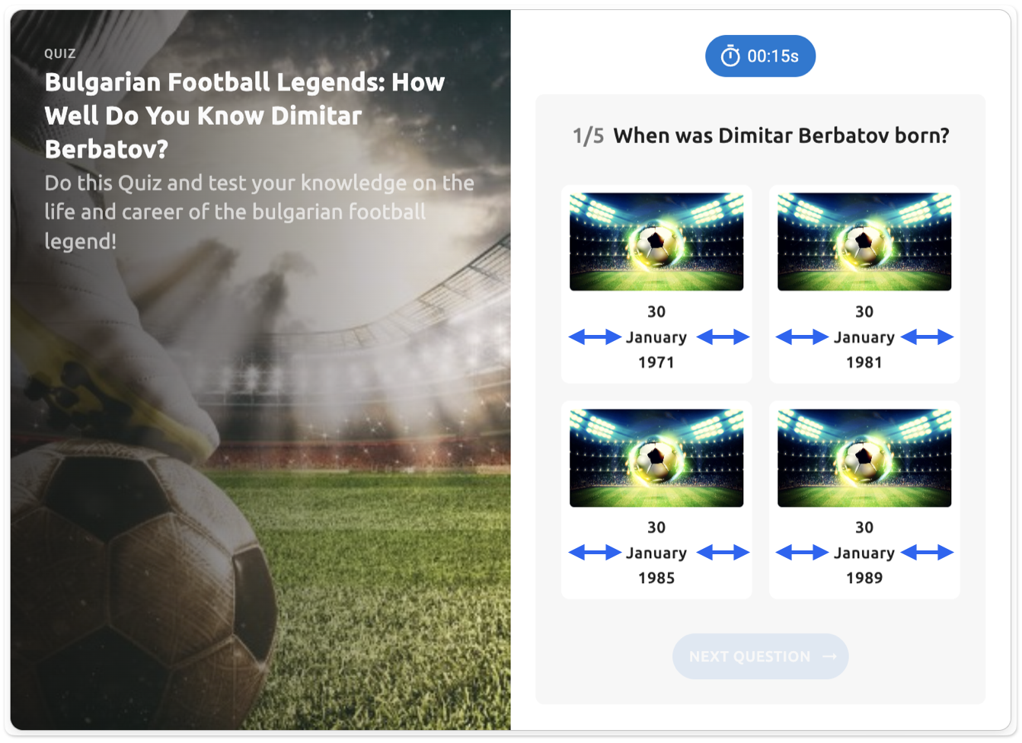Select the 30 January 1989 answer
The width and height of the screenshot is (1022, 743).
pyautogui.click(x=864, y=500)
